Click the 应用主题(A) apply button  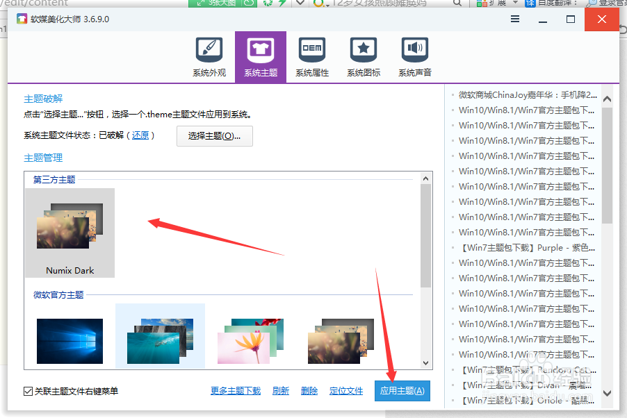coord(402,391)
